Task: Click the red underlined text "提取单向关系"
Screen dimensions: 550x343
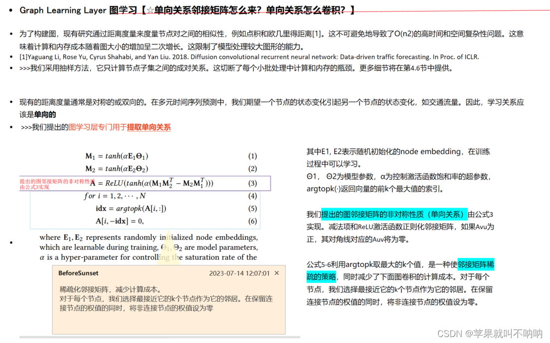Action: 149,127
